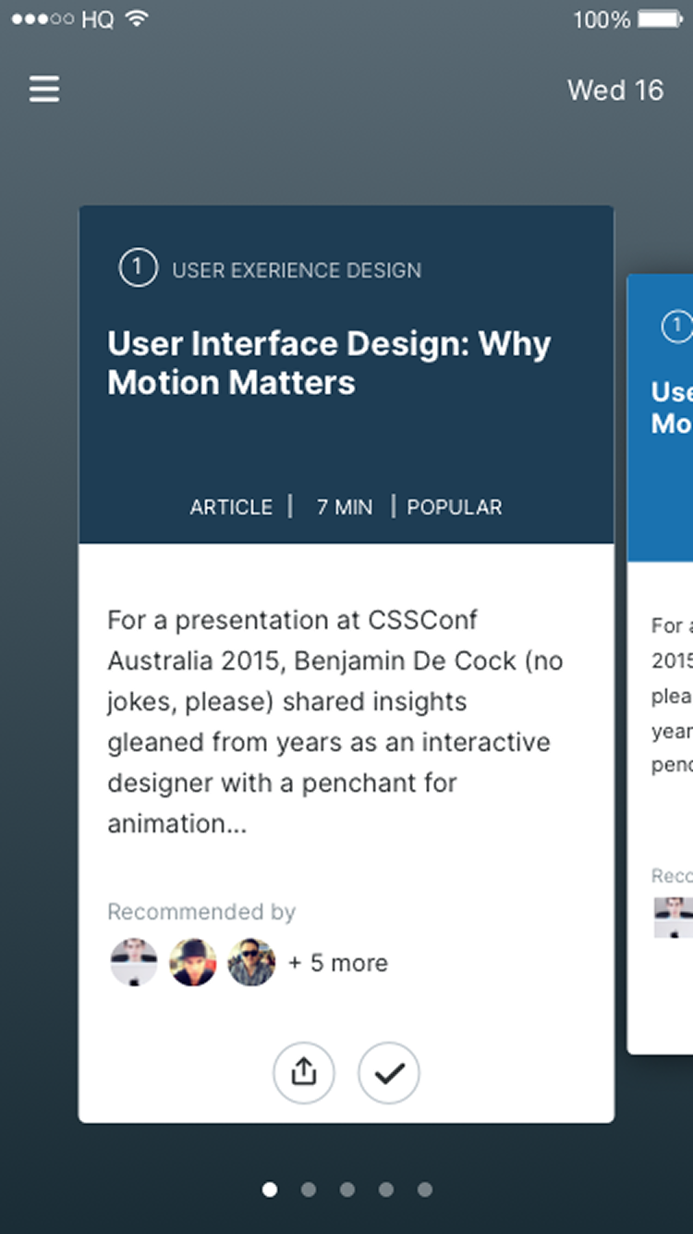Select third recommender avatar with sunglasses
693x1234 pixels.
point(251,963)
